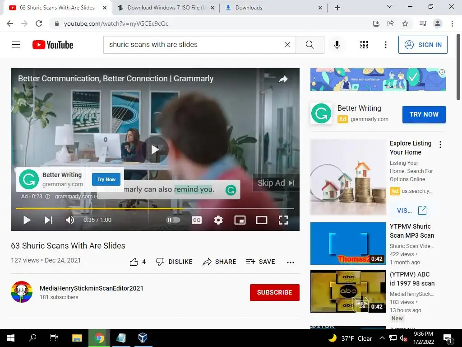
Task: Install app icon in address bar
Action: (x=376, y=23)
